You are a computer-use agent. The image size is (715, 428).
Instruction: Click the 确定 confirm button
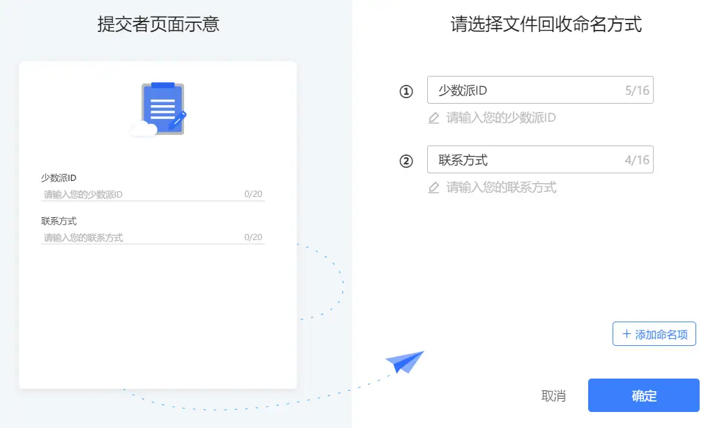(643, 395)
